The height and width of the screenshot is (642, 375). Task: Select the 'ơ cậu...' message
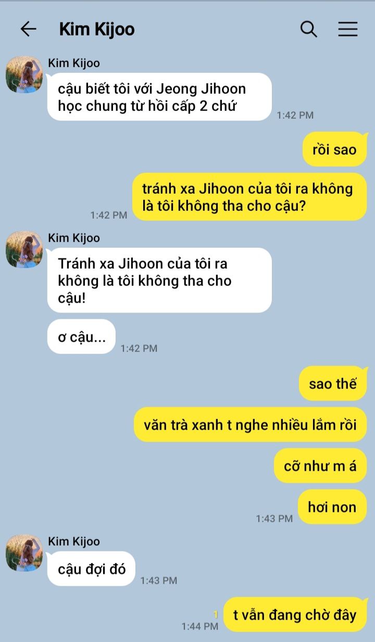coord(81,336)
